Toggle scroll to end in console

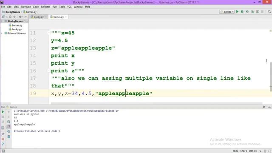tap(8, 127)
